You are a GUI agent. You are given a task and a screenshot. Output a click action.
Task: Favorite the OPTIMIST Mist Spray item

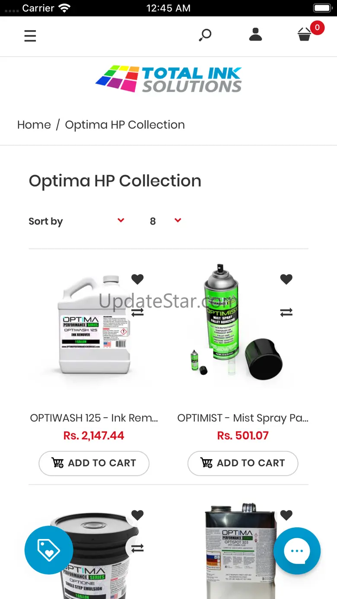pos(286,279)
